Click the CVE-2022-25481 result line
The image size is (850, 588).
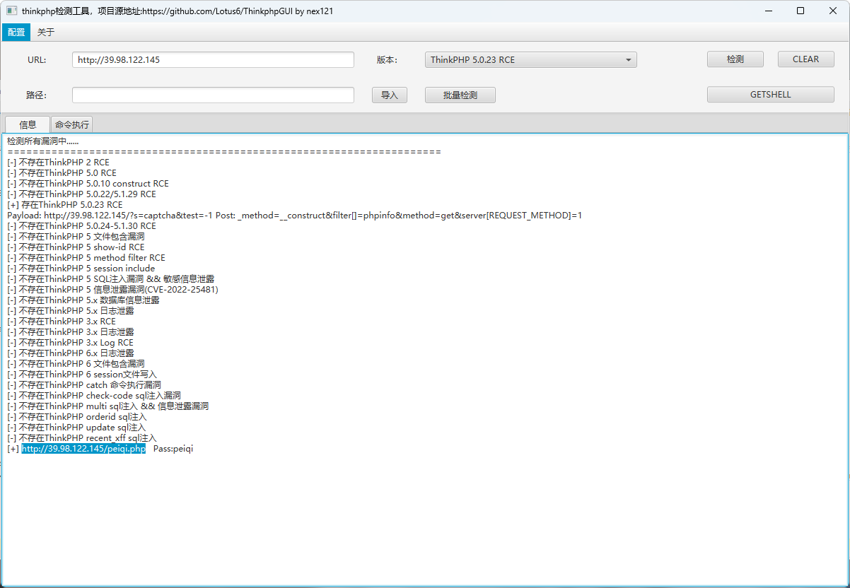pyautogui.click(x=112, y=290)
